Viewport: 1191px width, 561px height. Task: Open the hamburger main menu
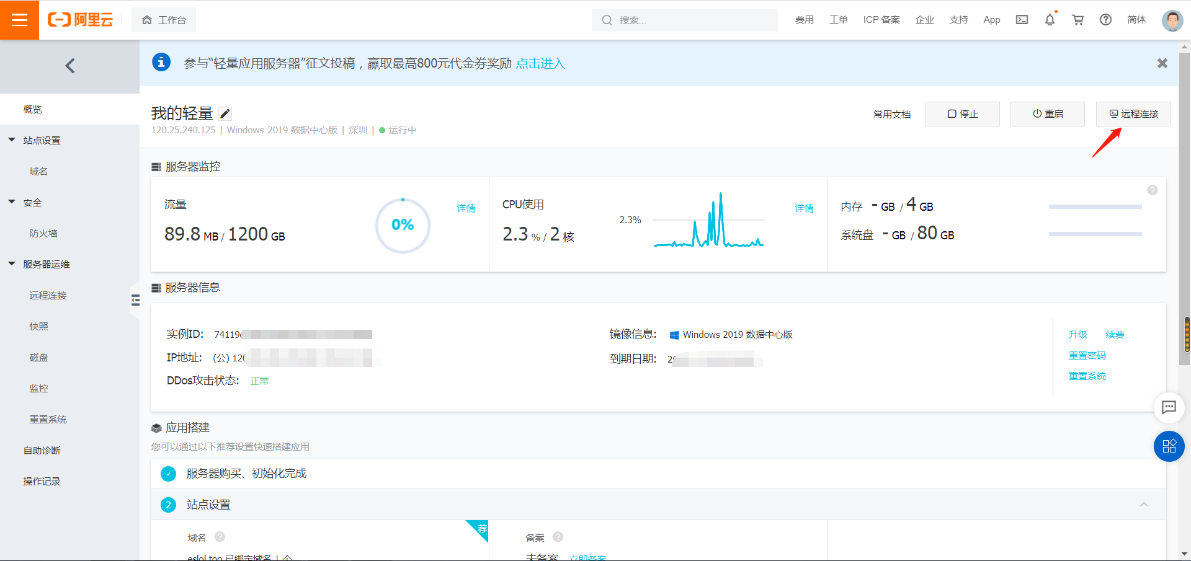(x=19, y=20)
